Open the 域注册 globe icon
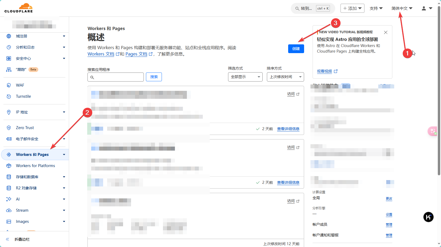Screen dimensions: 441x247 (x=9, y=36)
